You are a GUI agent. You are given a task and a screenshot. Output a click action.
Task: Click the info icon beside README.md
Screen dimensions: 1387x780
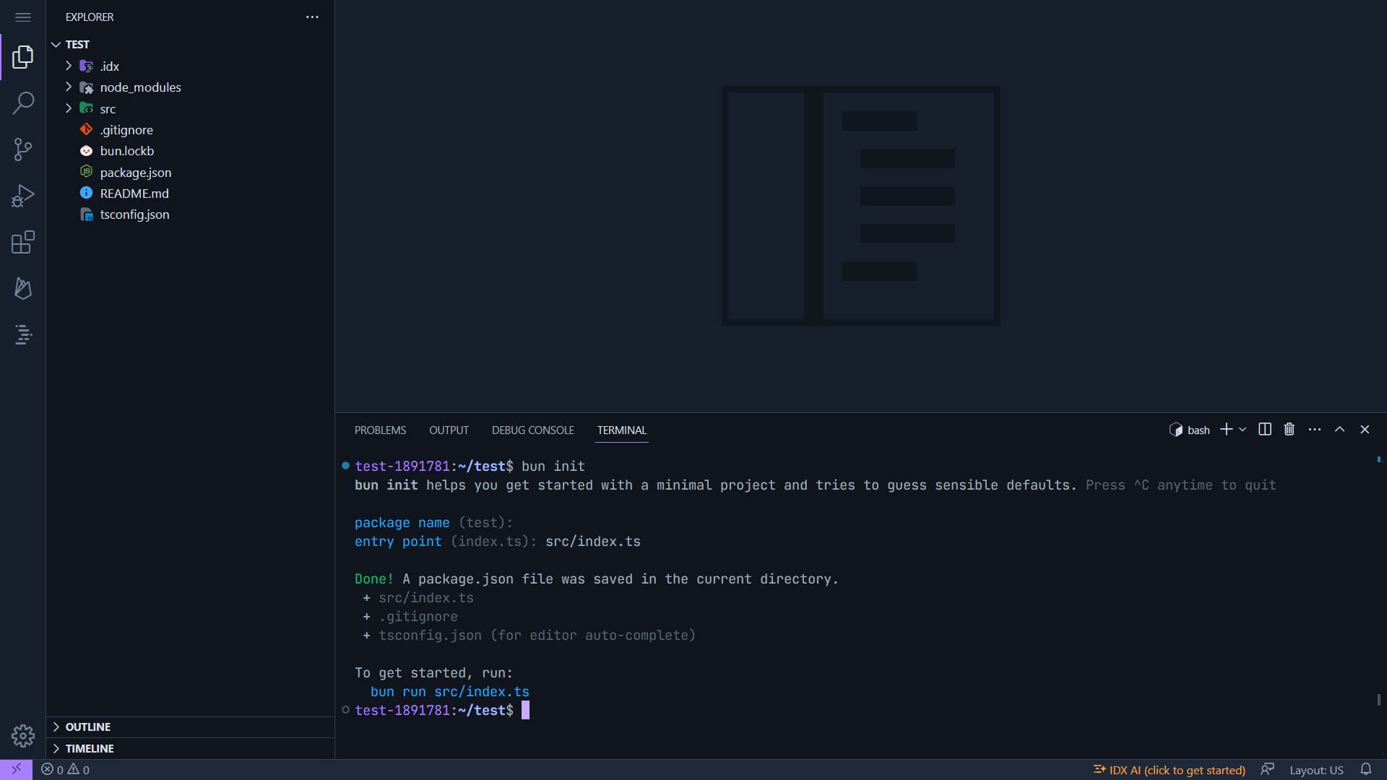(x=86, y=193)
